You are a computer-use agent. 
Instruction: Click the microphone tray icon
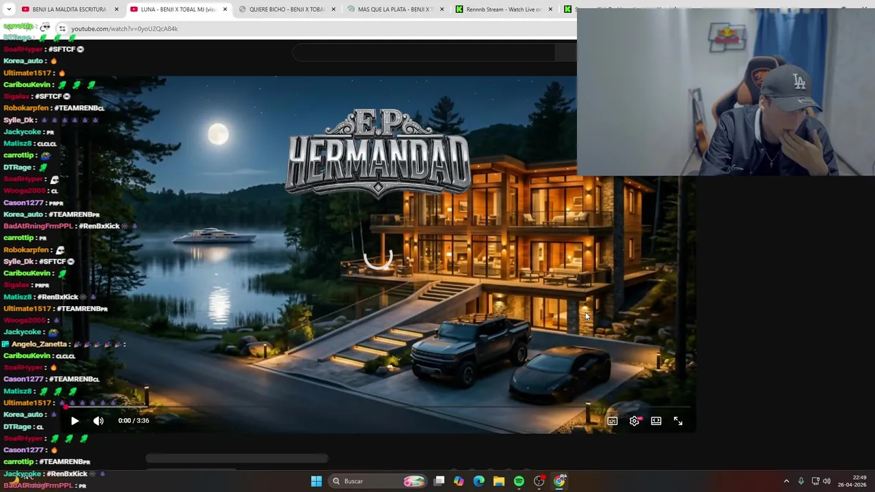[800, 481]
